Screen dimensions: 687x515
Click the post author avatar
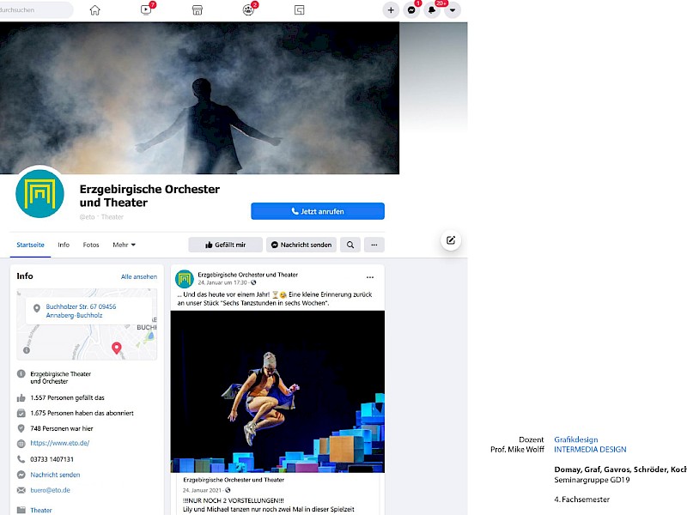(x=185, y=279)
